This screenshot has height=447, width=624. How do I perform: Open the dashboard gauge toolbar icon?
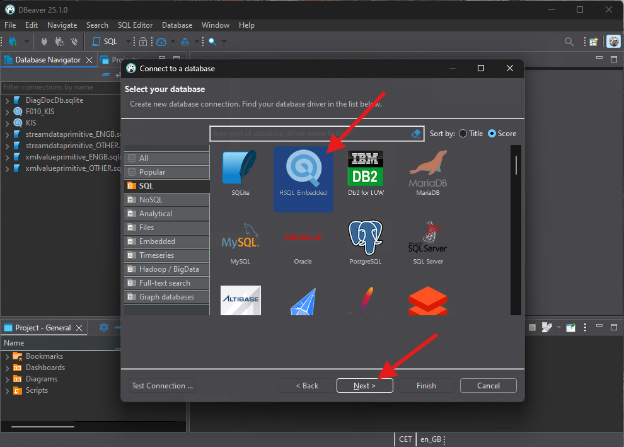tap(161, 42)
